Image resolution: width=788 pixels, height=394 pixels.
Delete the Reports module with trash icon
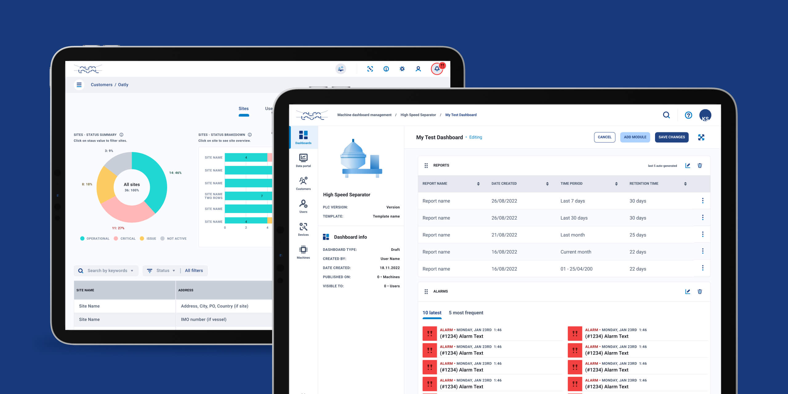point(700,166)
